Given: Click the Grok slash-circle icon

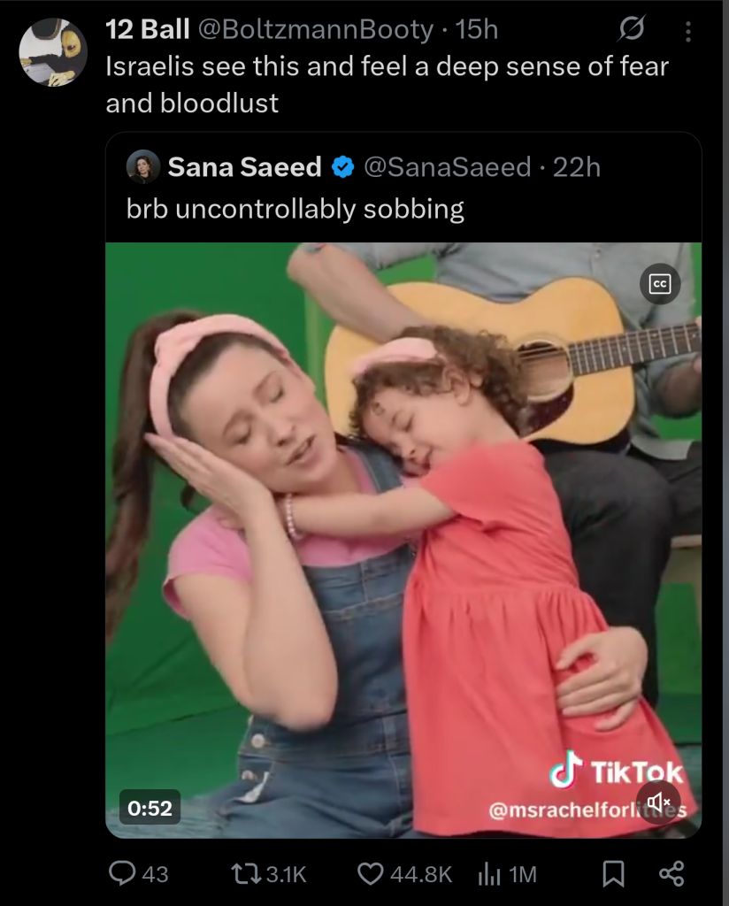Looking at the screenshot, I should [631, 28].
